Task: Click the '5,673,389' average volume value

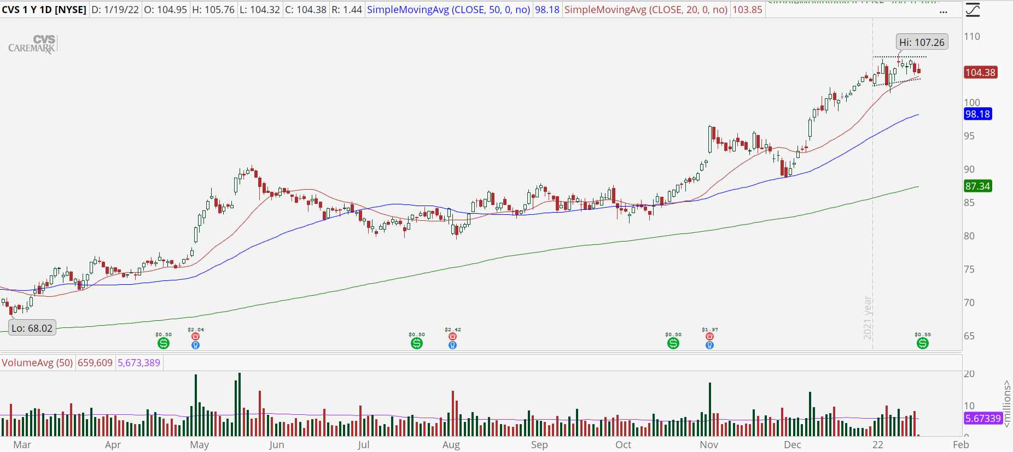Action: coord(139,363)
